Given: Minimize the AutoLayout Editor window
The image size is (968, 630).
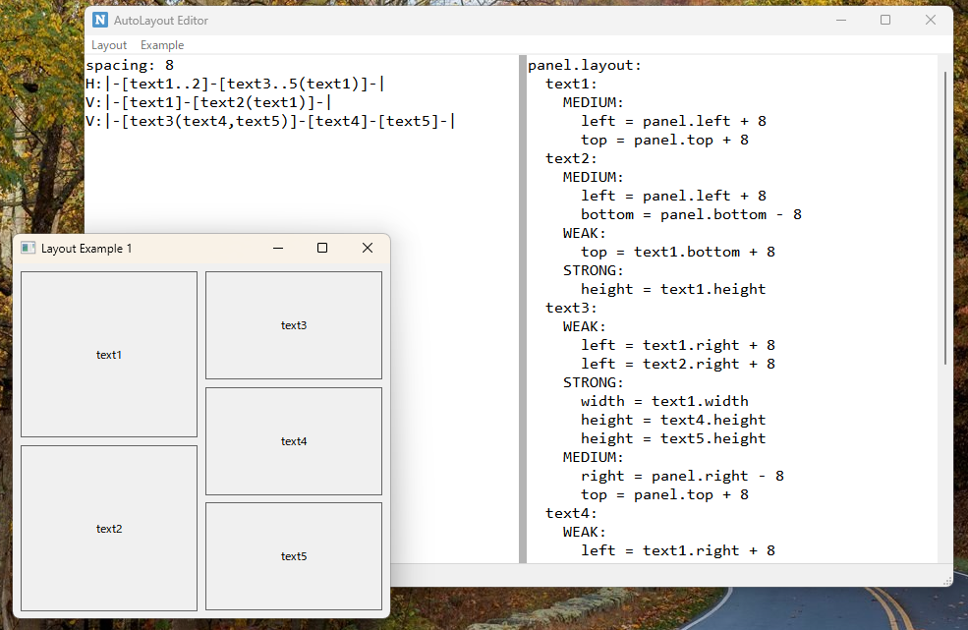Looking at the screenshot, I should click(x=840, y=20).
